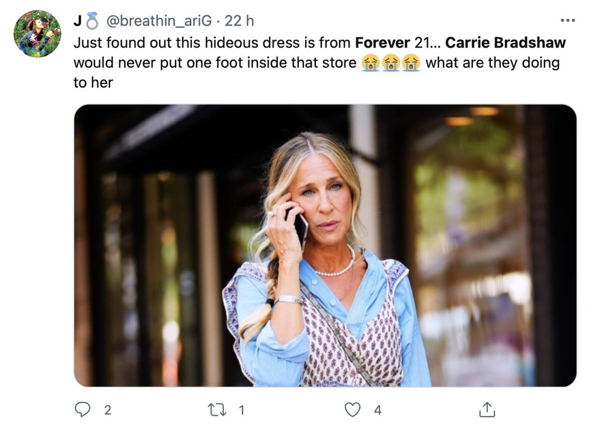The image size is (592, 429).
Task: Toggle retweet using the arrows icon
Action: 218,410
